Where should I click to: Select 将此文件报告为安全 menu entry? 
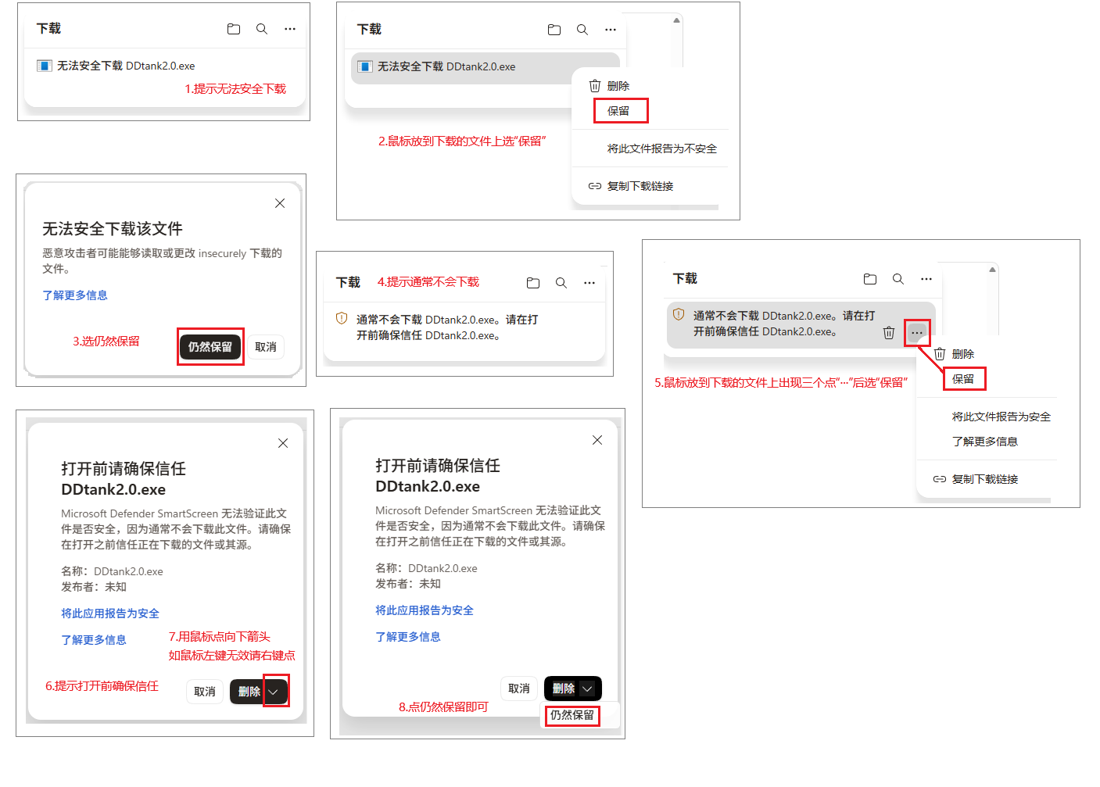[x=1001, y=417]
